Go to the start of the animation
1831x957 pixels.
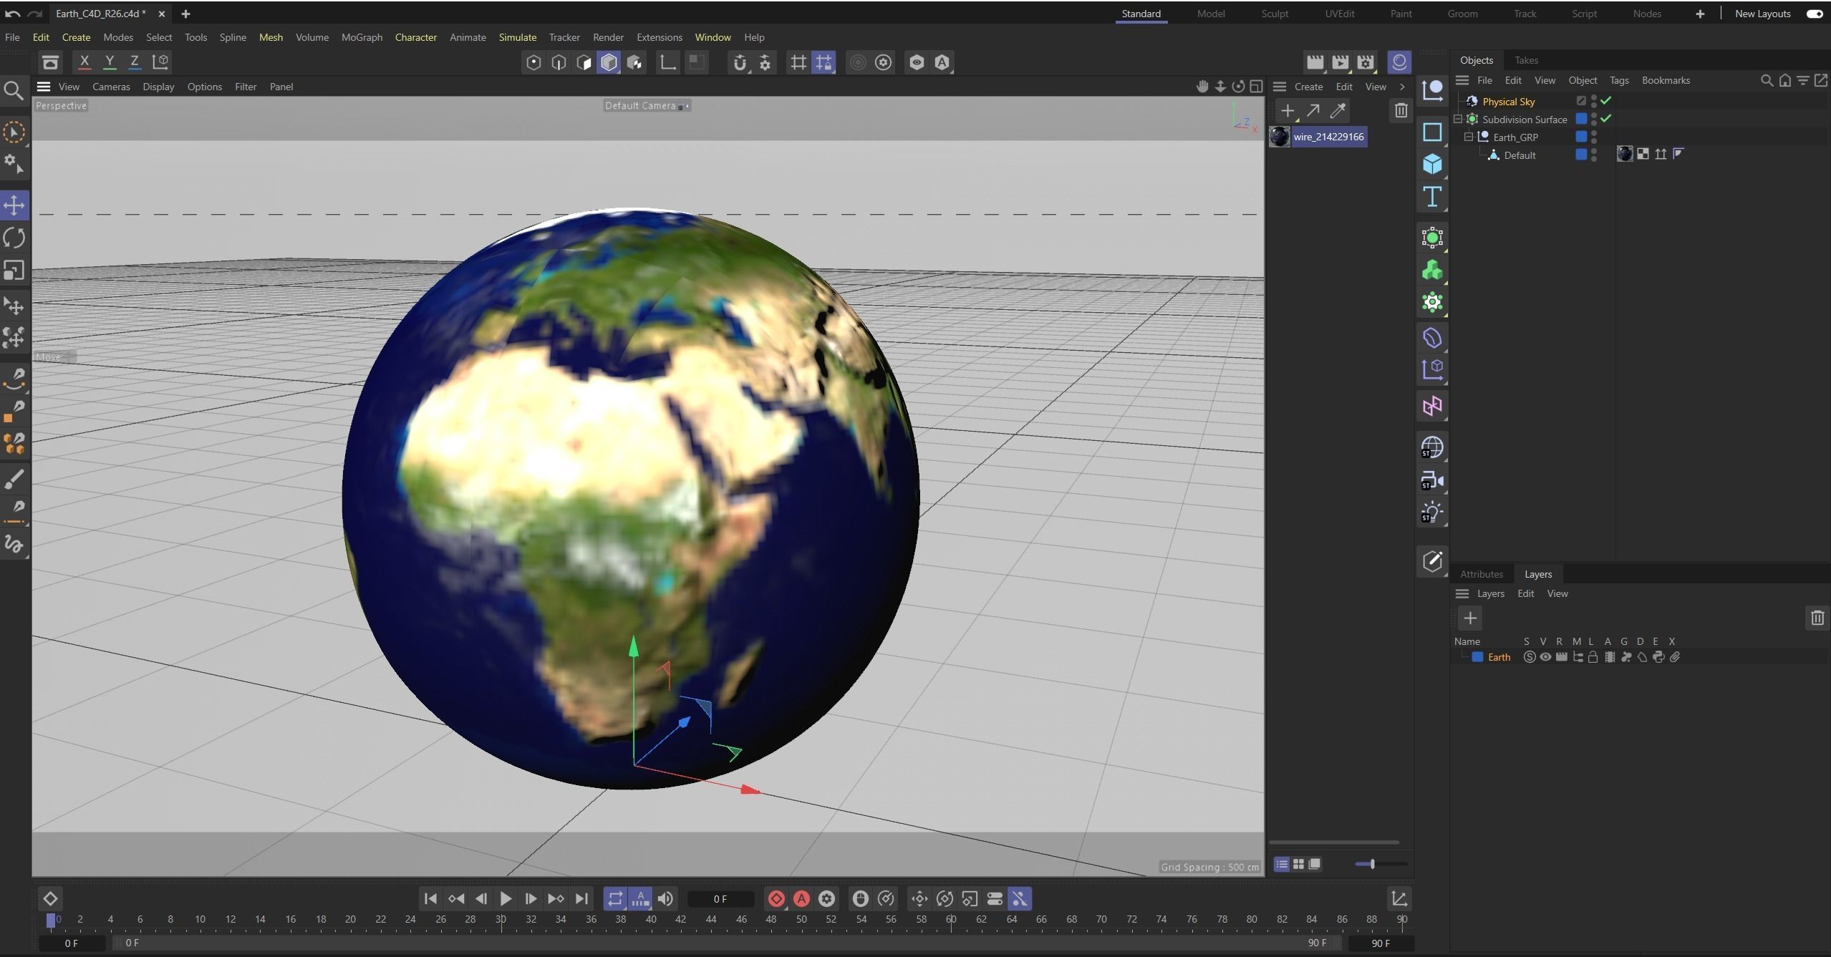point(430,898)
